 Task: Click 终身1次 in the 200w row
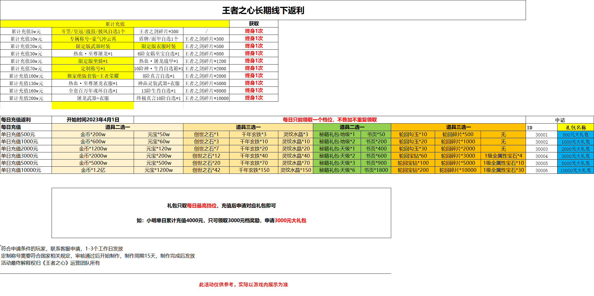click(x=254, y=98)
